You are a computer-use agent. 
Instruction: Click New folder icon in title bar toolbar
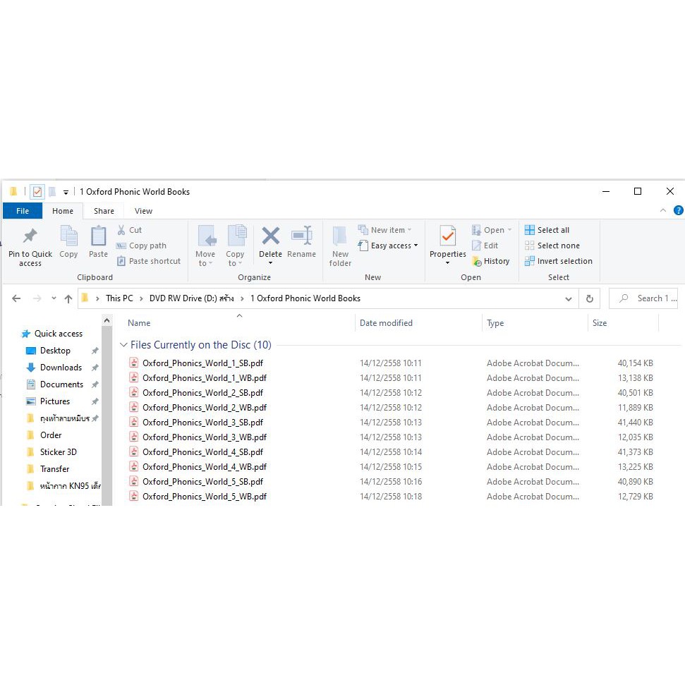click(52, 191)
